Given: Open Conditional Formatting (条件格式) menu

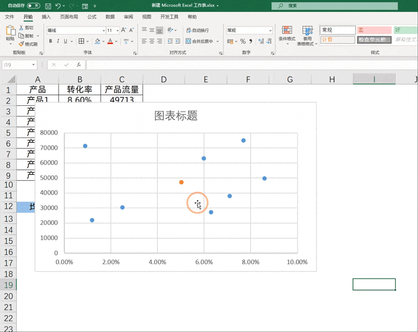Looking at the screenshot, I should [286, 35].
